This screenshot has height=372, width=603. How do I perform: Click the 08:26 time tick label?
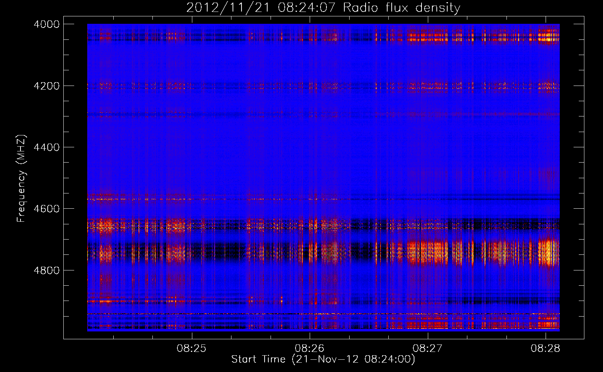[x=310, y=348]
